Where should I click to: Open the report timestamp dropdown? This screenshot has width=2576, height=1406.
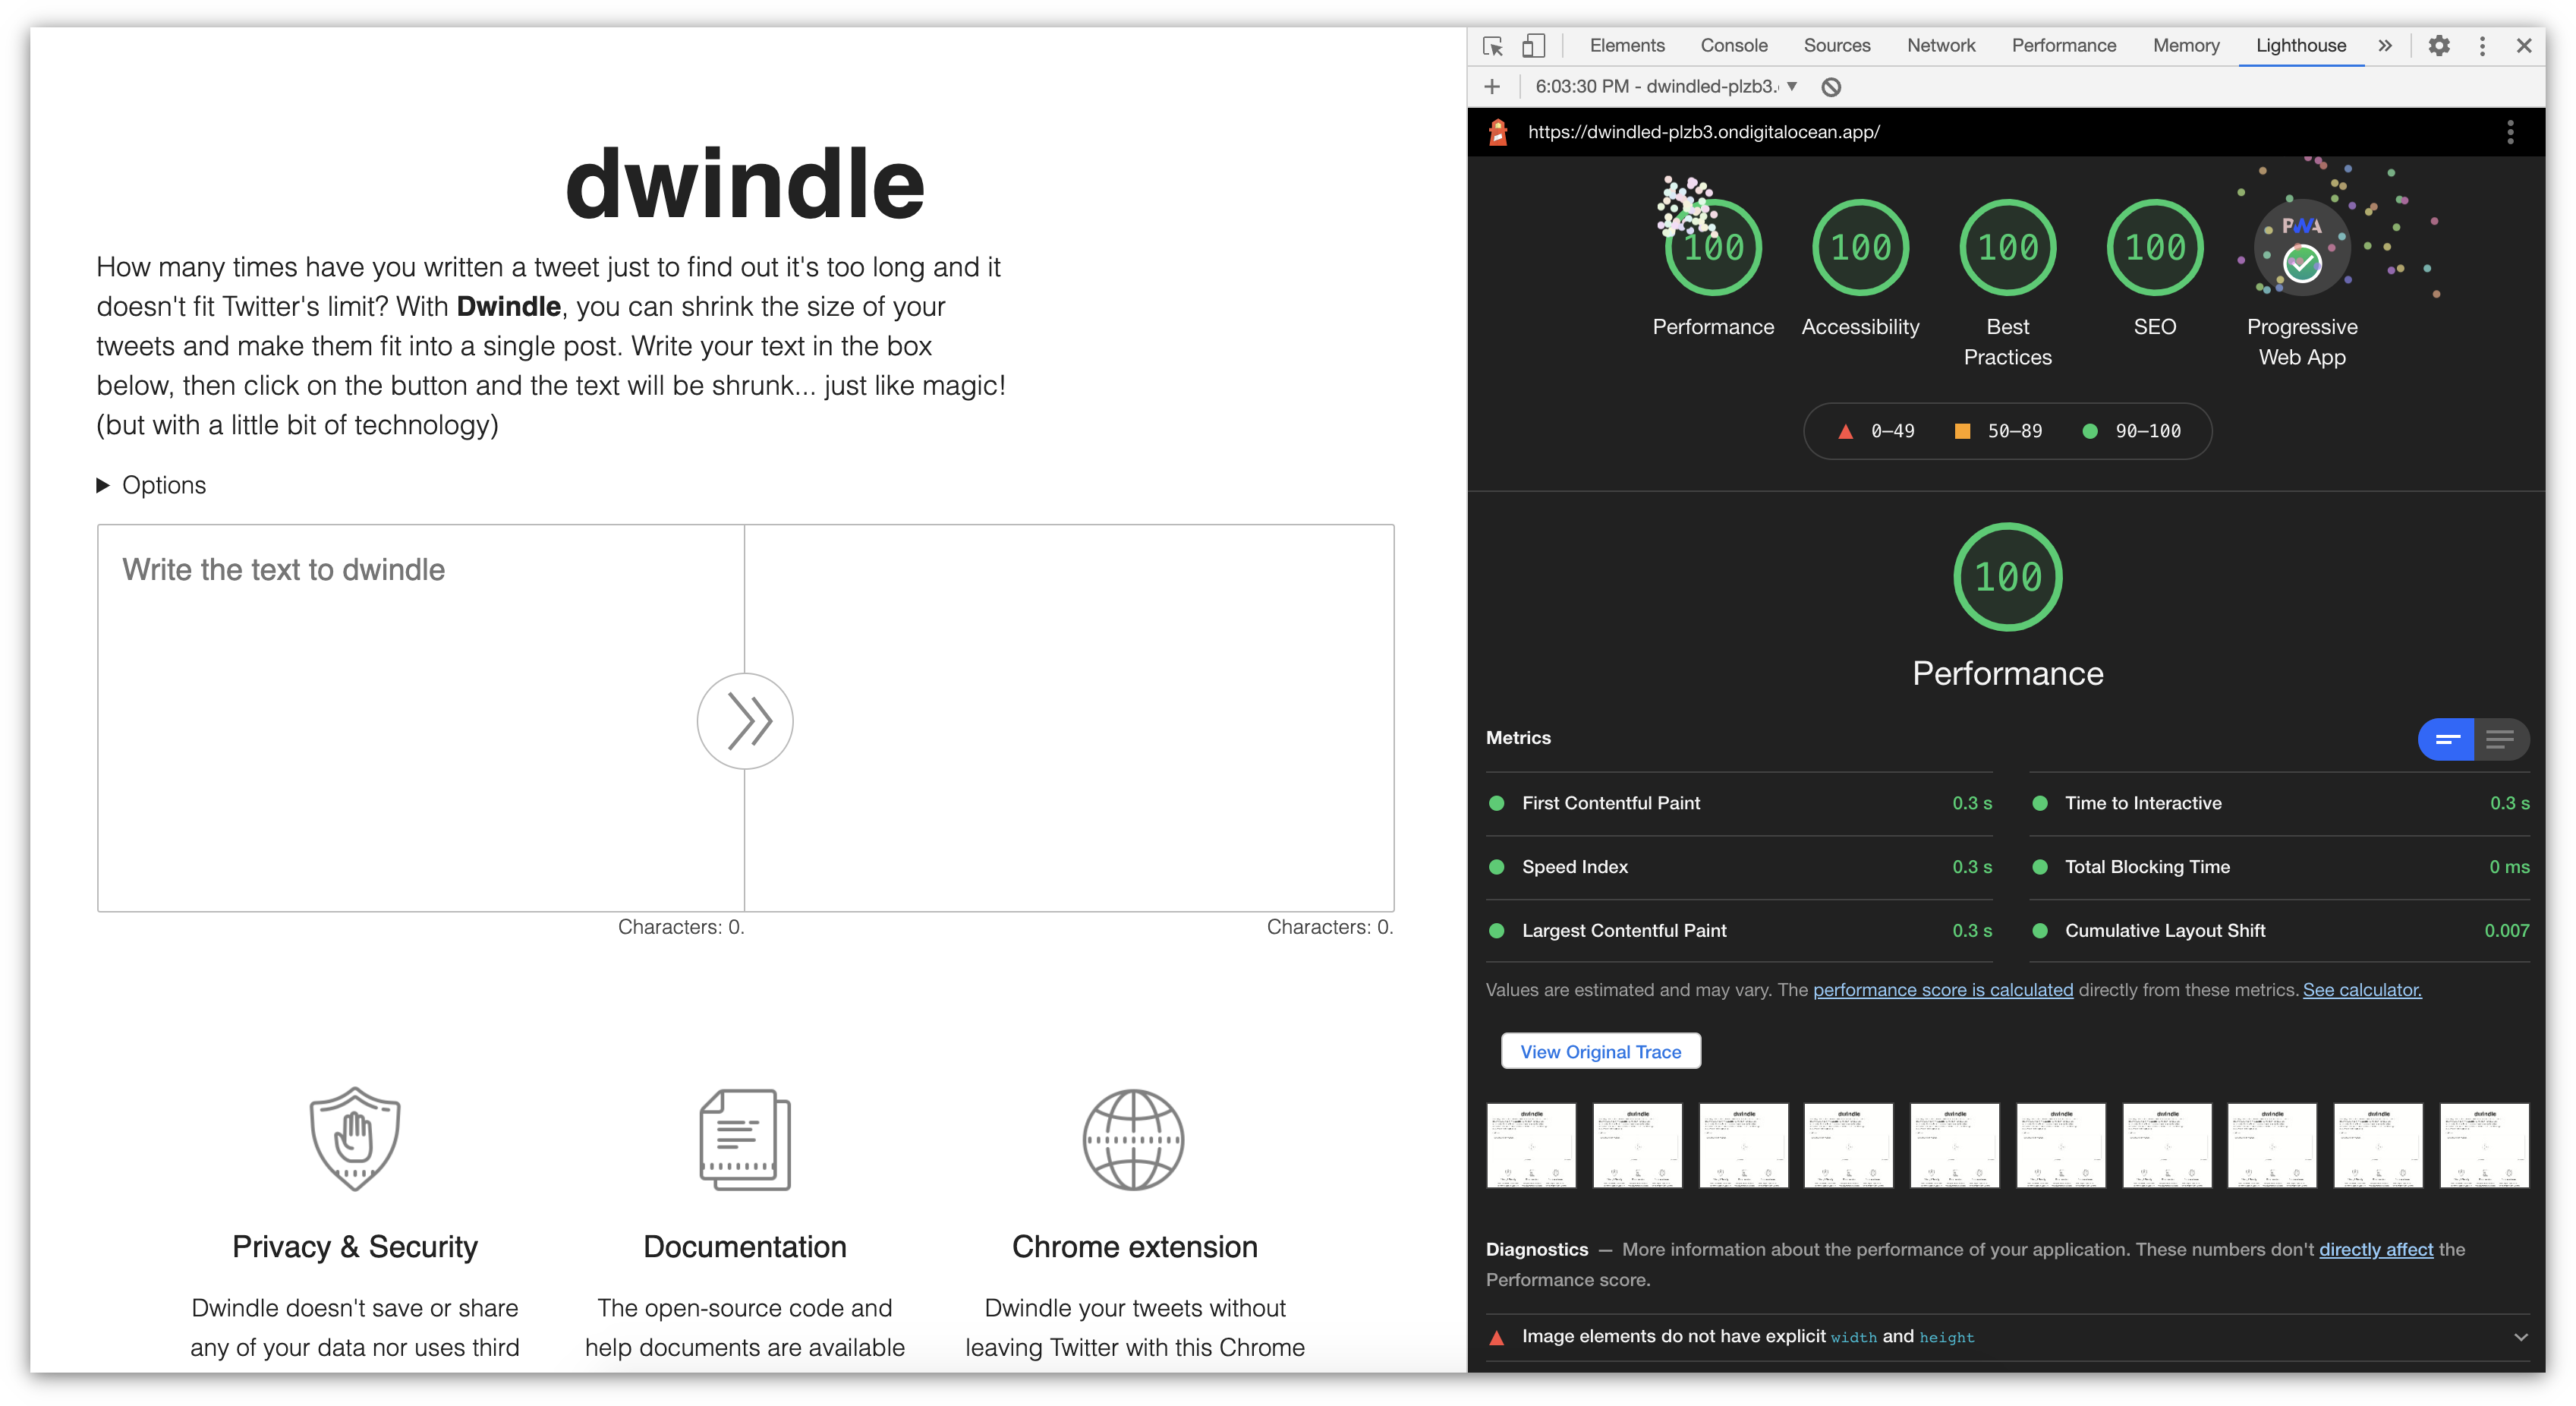pos(1666,87)
